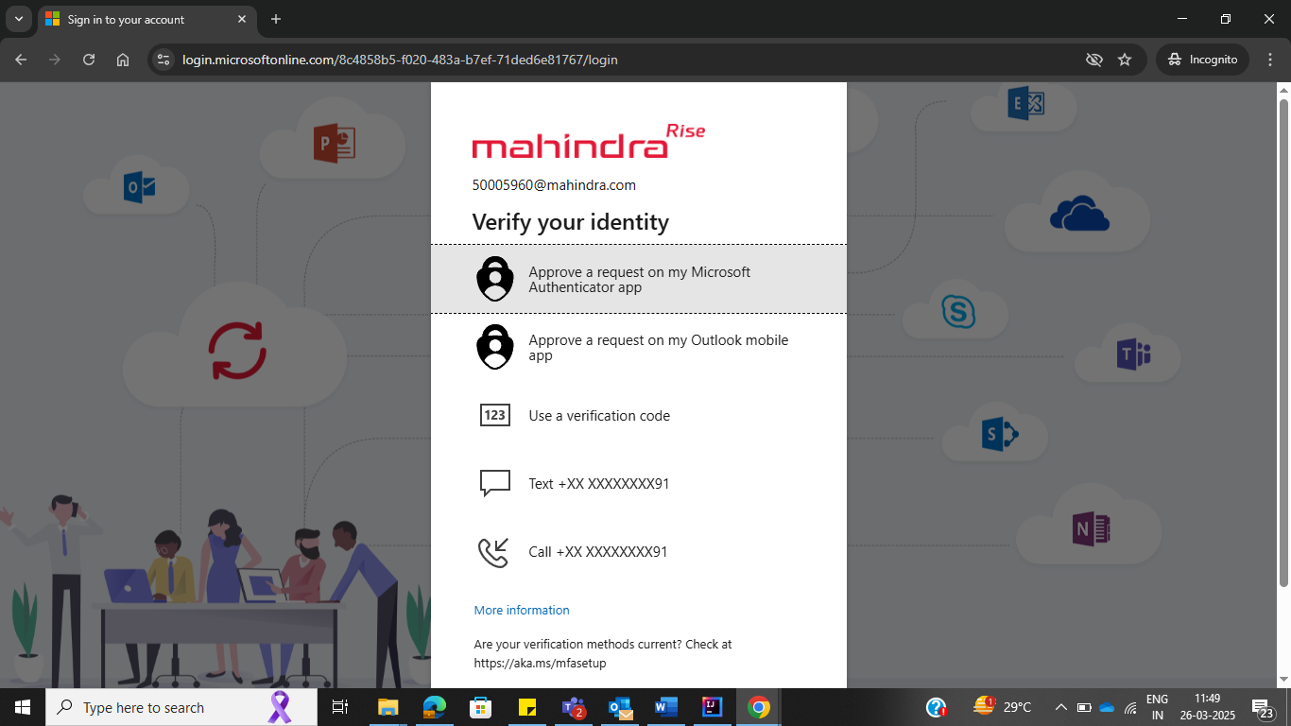Click the address bar URL
This screenshot has width=1291, height=726.
[400, 60]
